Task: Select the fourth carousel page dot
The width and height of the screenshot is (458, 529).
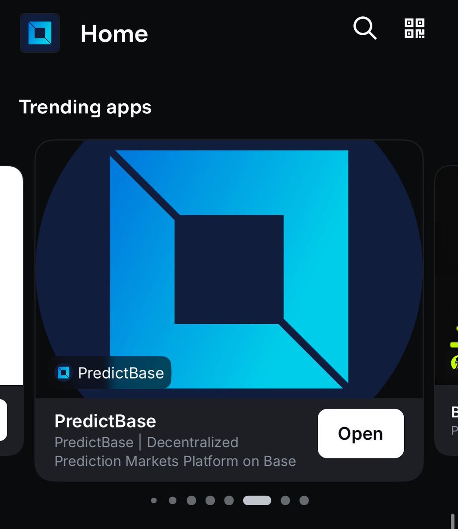Action: (x=210, y=500)
